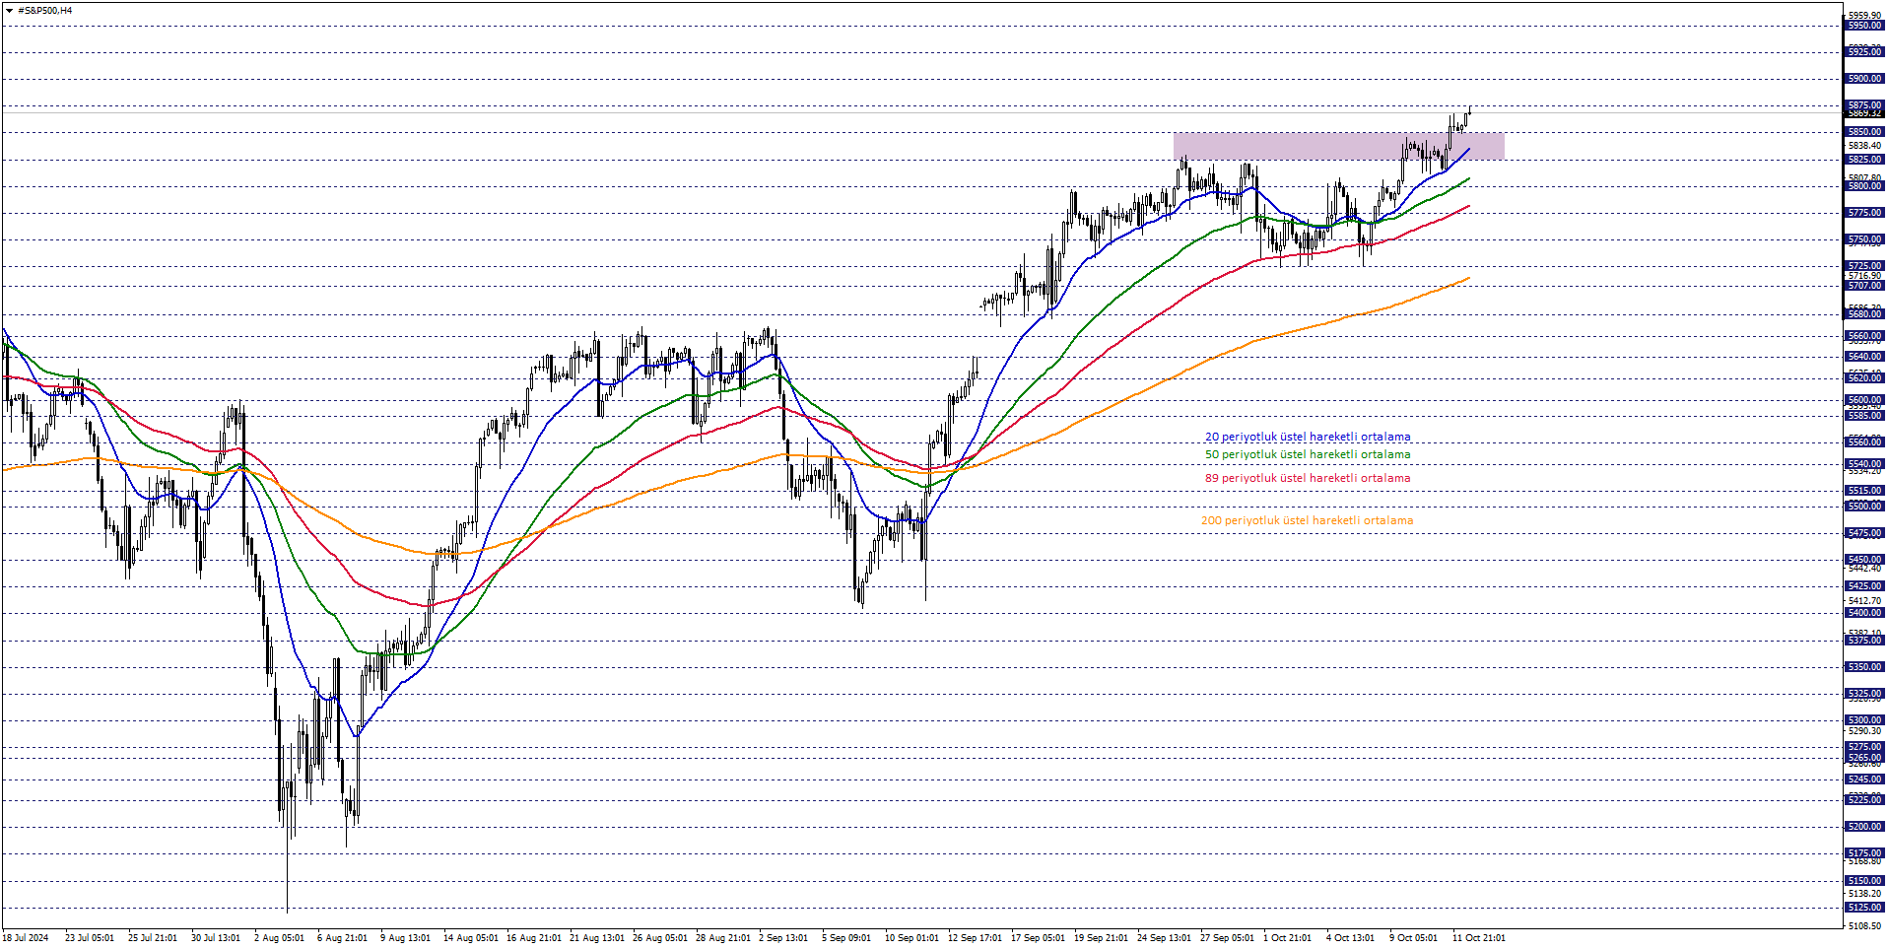Screen dimensions: 1888x949
Task: Select the 5716.90 price axis value
Action: 1863,276
